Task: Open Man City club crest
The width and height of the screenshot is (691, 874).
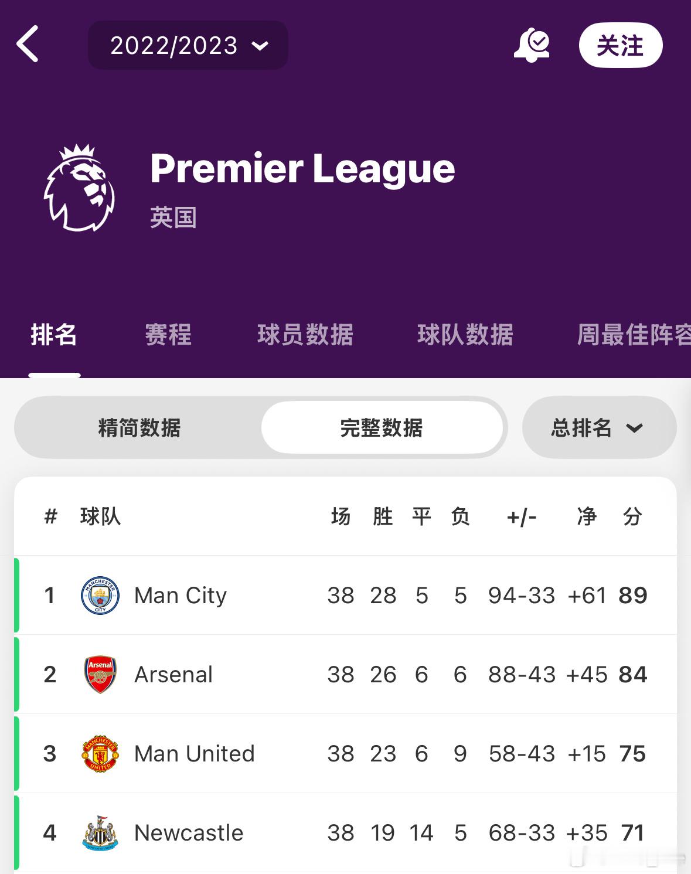Action: [x=100, y=595]
